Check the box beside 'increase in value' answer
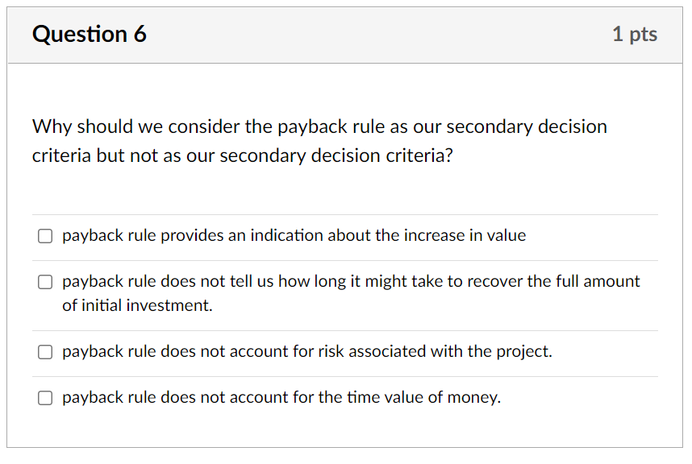 coord(45,236)
